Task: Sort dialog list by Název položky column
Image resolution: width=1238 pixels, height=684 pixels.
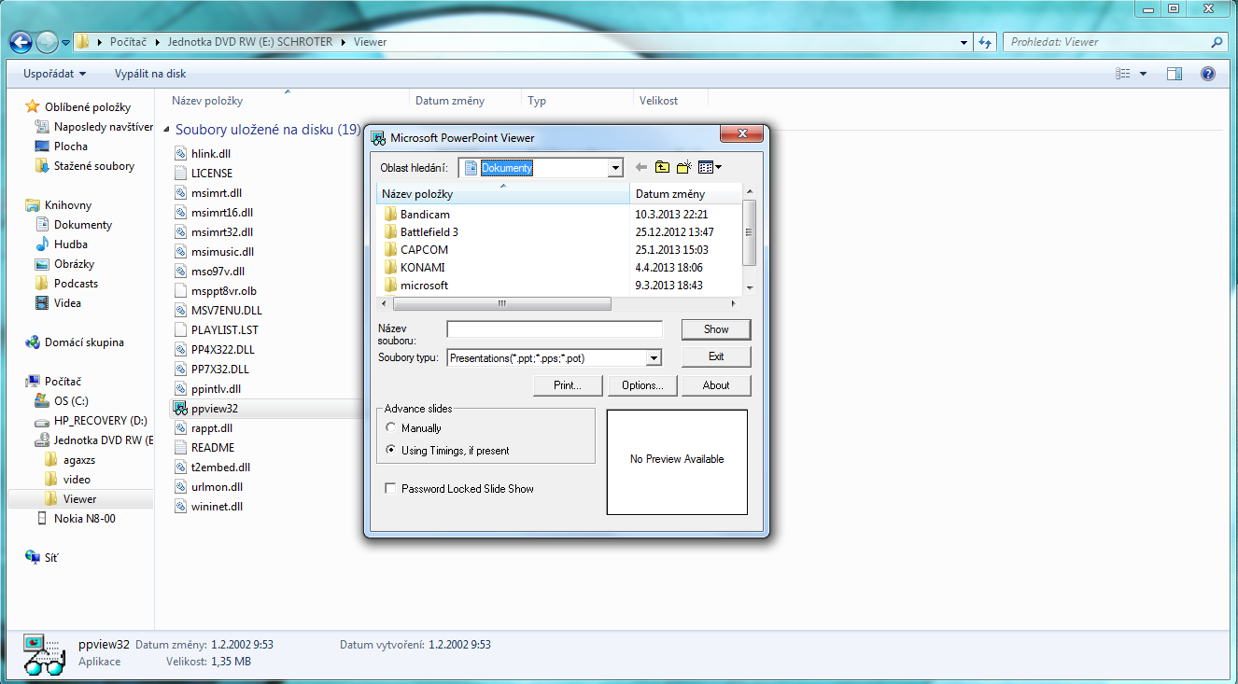Action: tap(503, 194)
